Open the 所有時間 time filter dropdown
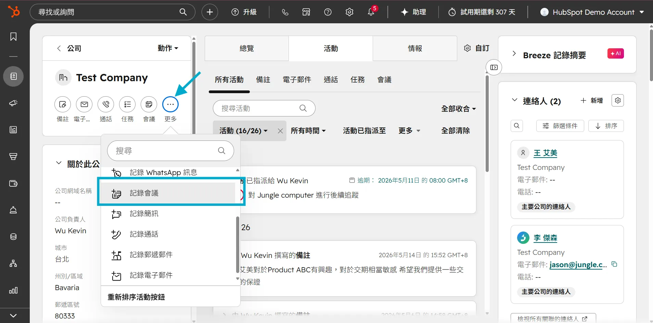653x323 pixels. [x=308, y=131]
